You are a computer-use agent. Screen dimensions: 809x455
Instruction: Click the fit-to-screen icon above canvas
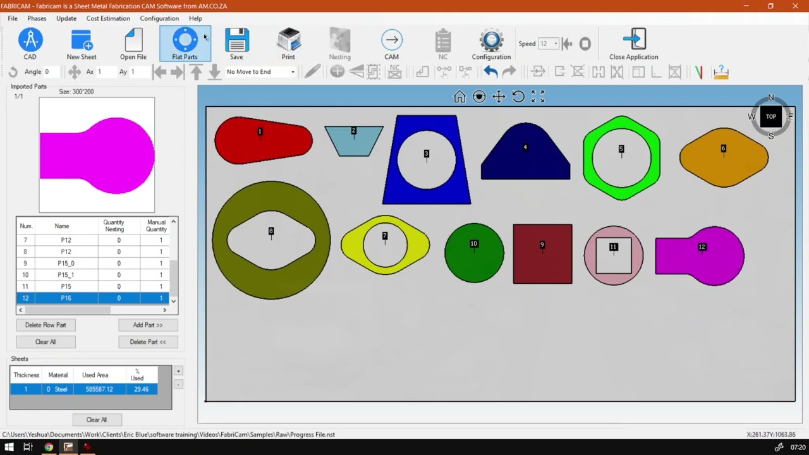tap(538, 97)
